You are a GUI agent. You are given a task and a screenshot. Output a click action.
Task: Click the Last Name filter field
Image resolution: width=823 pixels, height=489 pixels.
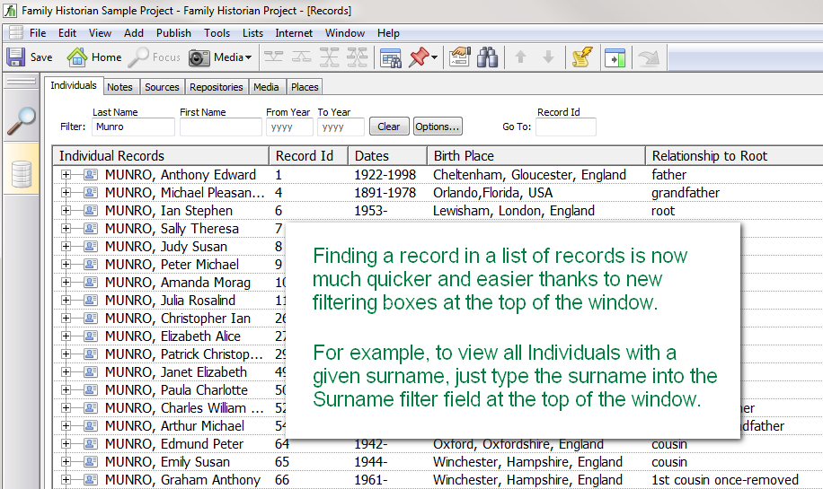tap(133, 127)
